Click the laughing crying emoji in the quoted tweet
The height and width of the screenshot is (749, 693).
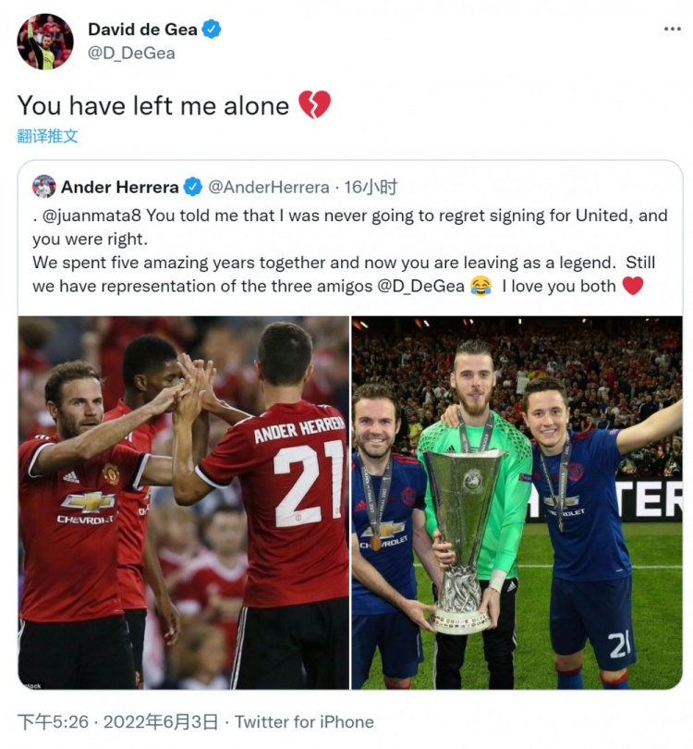(481, 286)
